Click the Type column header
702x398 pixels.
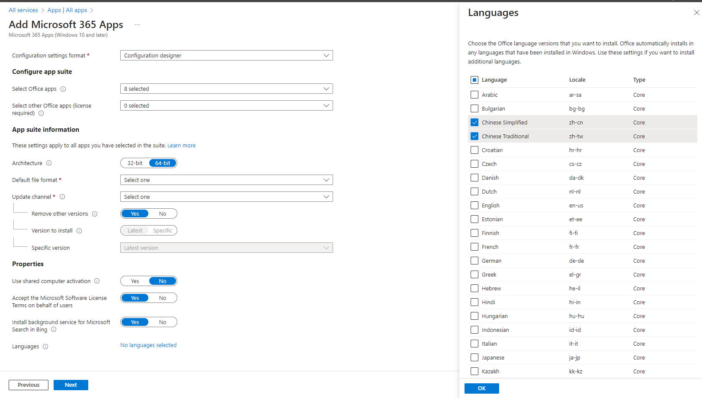639,80
